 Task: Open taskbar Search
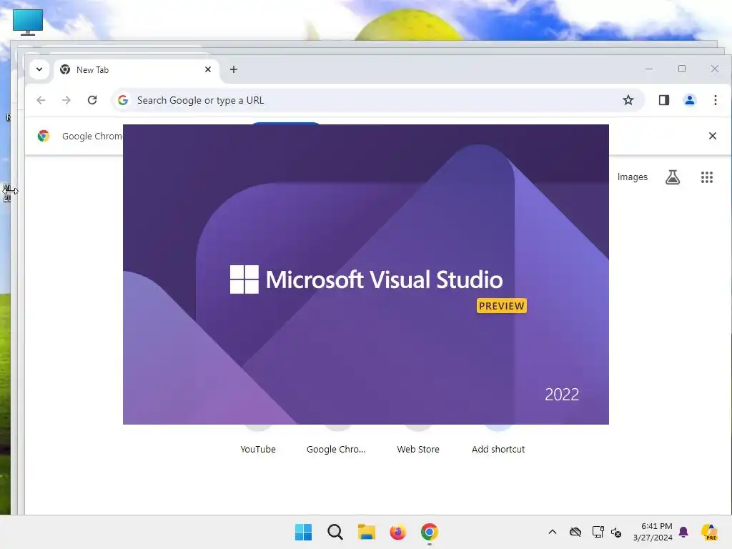point(335,532)
